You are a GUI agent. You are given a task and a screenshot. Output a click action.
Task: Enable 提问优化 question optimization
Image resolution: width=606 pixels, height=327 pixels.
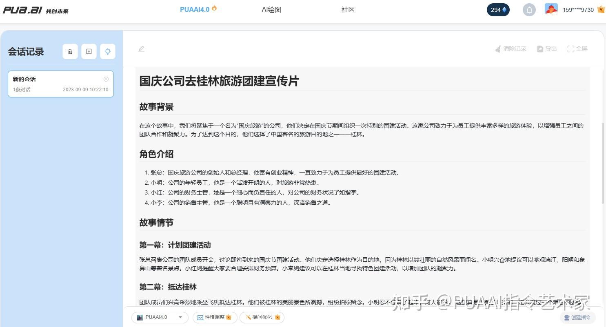[262, 317]
